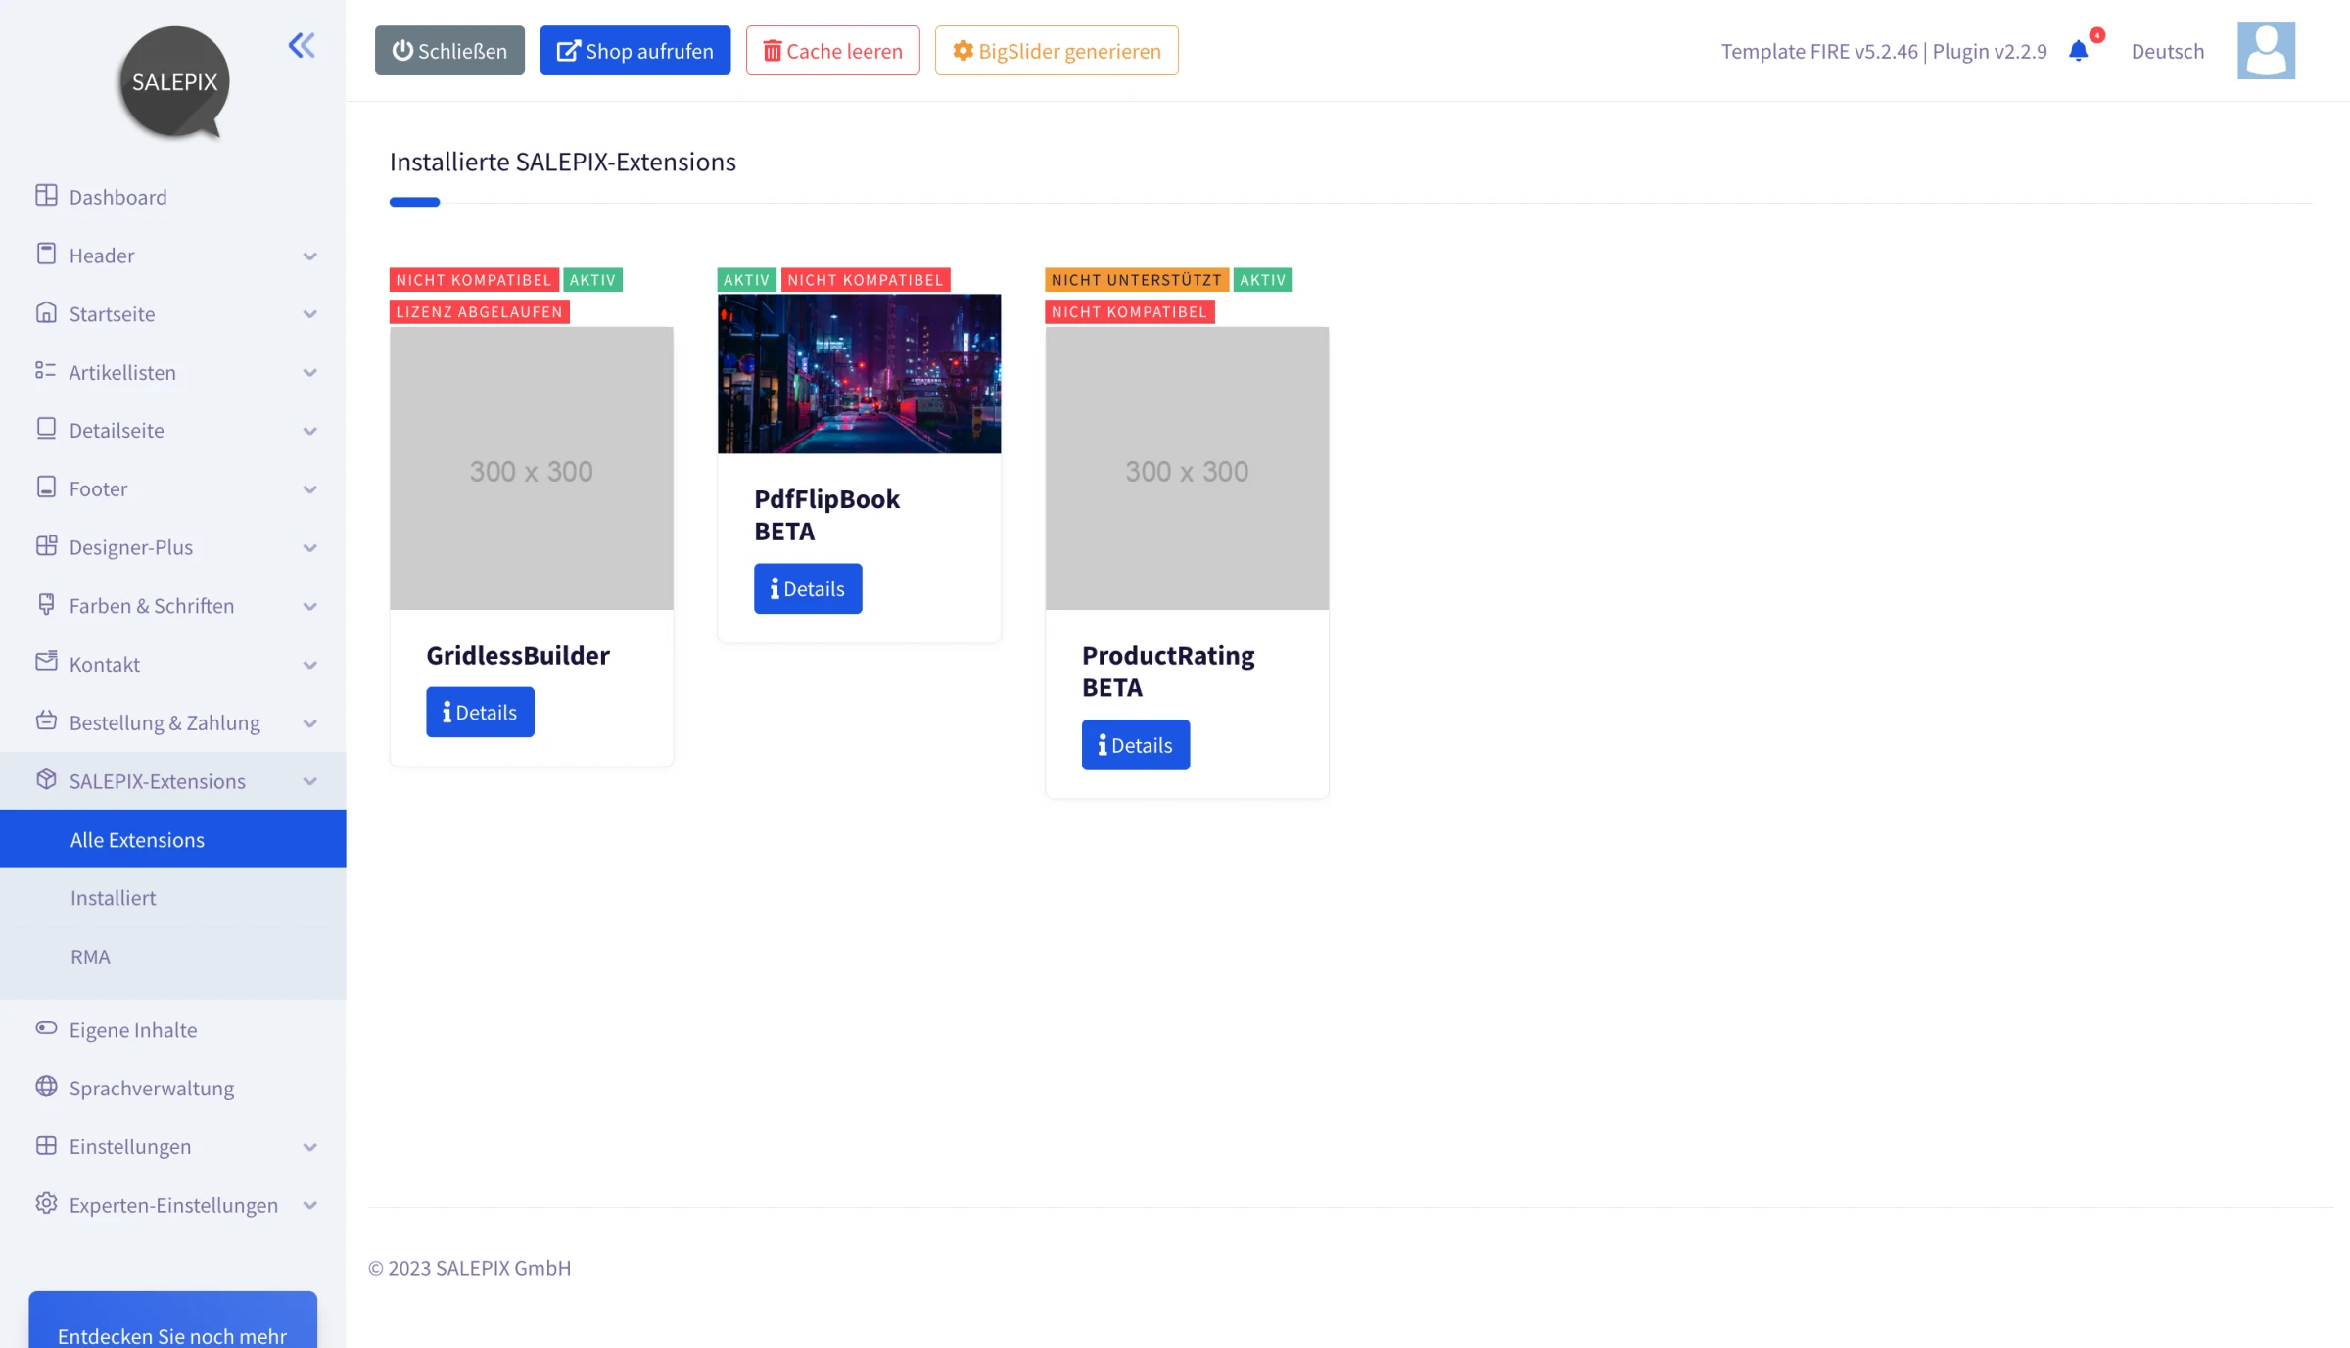Open the user profile avatar
2350x1348 pixels.
pyautogui.click(x=2266, y=50)
